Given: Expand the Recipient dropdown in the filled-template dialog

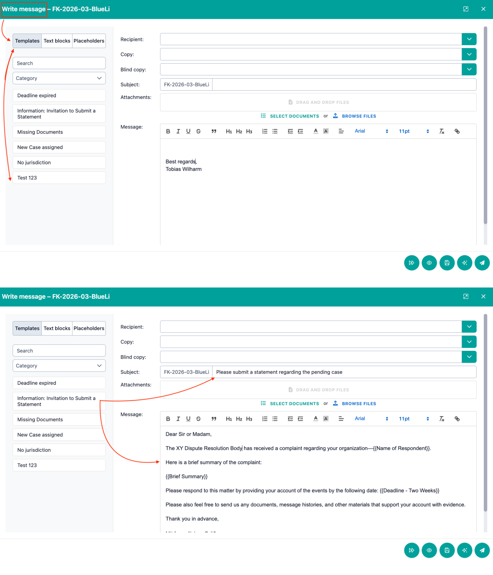Looking at the screenshot, I should click(469, 327).
